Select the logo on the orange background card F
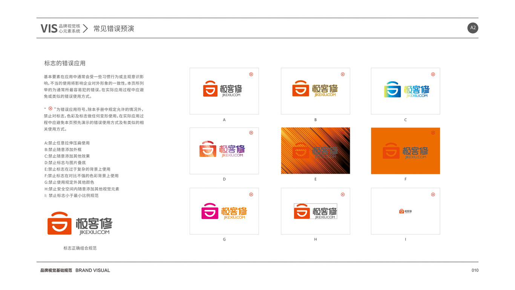 406,151
